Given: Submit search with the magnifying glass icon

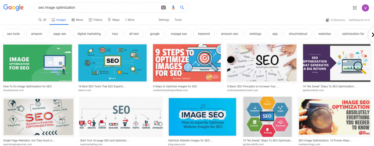Looking at the screenshot, I should click(182, 7).
